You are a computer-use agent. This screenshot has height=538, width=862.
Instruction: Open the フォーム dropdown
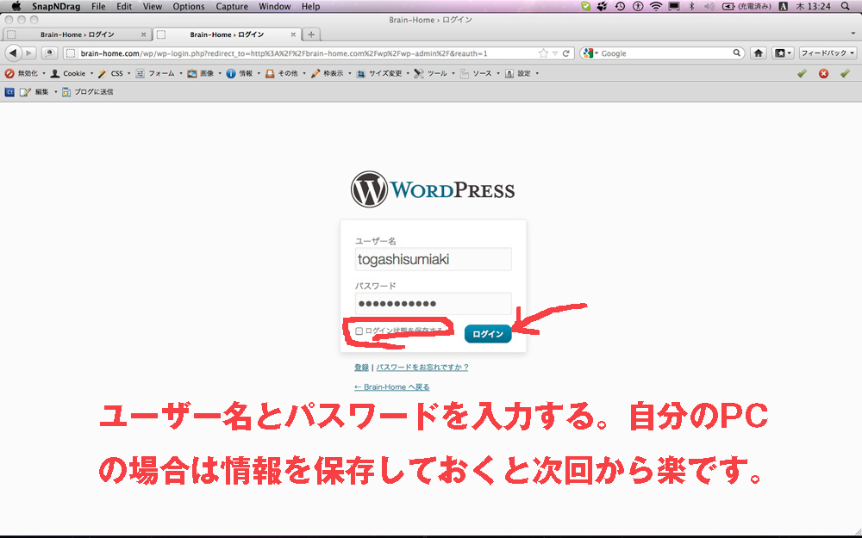tap(159, 73)
